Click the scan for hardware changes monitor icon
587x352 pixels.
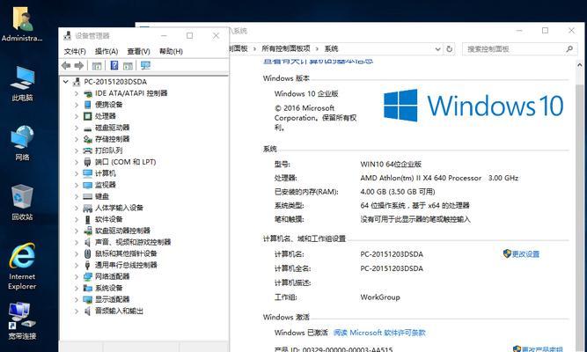coord(145,66)
